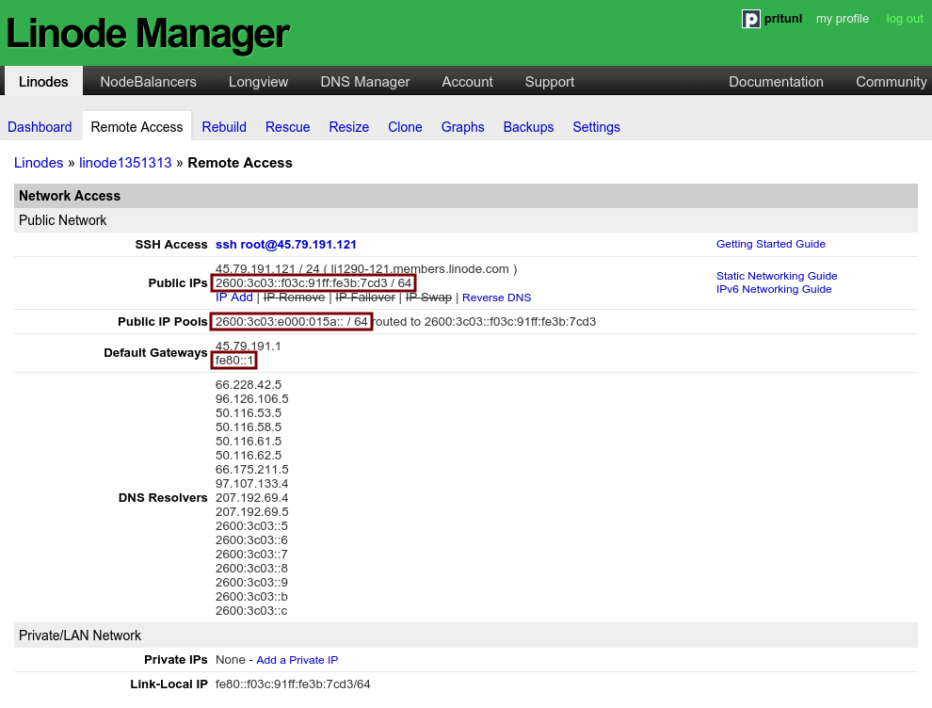Click the ssh root@45.79.191.121 link

[286, 245]
